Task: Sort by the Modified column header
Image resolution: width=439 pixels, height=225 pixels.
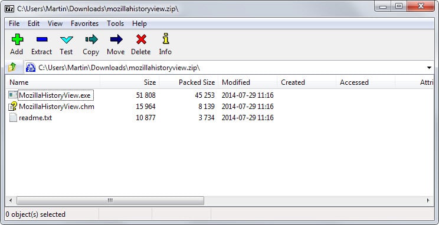Action: tap(248, 82)
